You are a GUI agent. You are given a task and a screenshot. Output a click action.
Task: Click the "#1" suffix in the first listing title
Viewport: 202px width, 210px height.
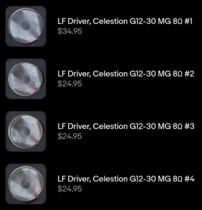[188, 22]
